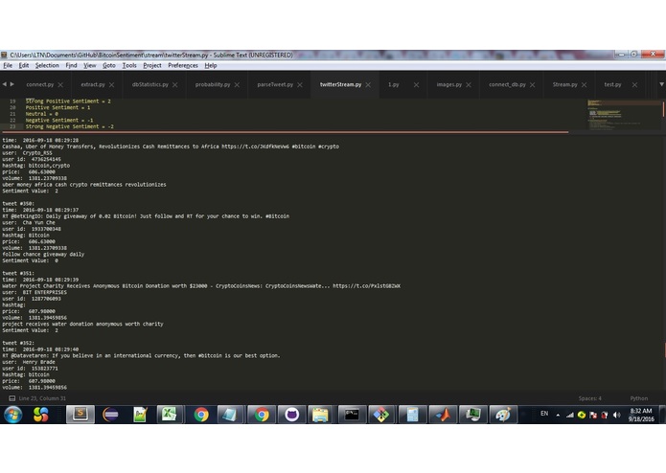Open the volume speaker tray icon
The width and height of the screenshot is (666, 473).
(x=616, y=415)
